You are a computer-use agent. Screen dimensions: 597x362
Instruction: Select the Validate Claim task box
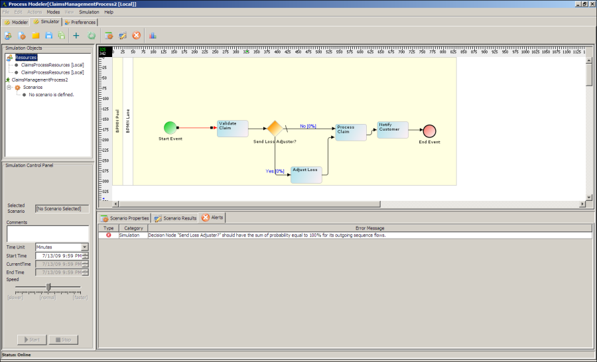[x=232, y=128]
